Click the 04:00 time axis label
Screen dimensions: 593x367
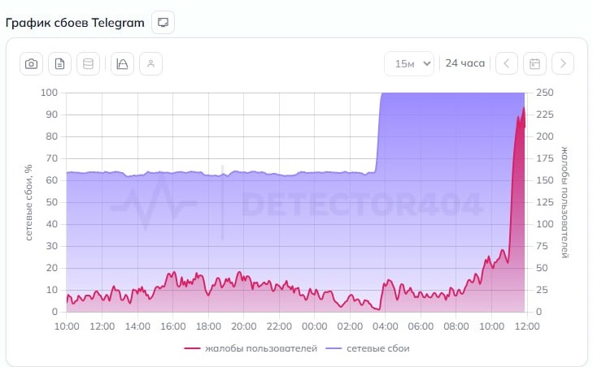coord(384,326)
